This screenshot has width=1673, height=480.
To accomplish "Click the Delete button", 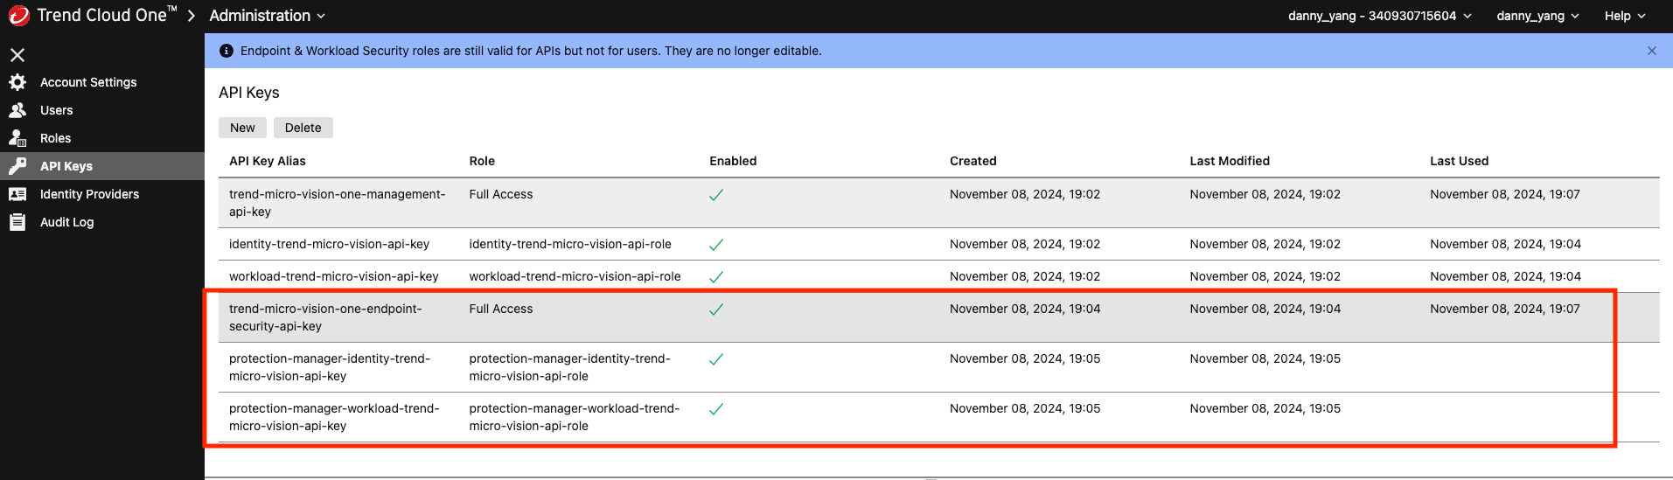I will click(x=303, y=128).
